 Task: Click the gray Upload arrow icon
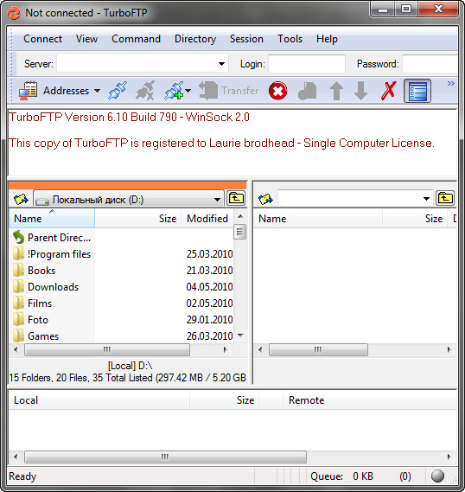click(336, 91)
